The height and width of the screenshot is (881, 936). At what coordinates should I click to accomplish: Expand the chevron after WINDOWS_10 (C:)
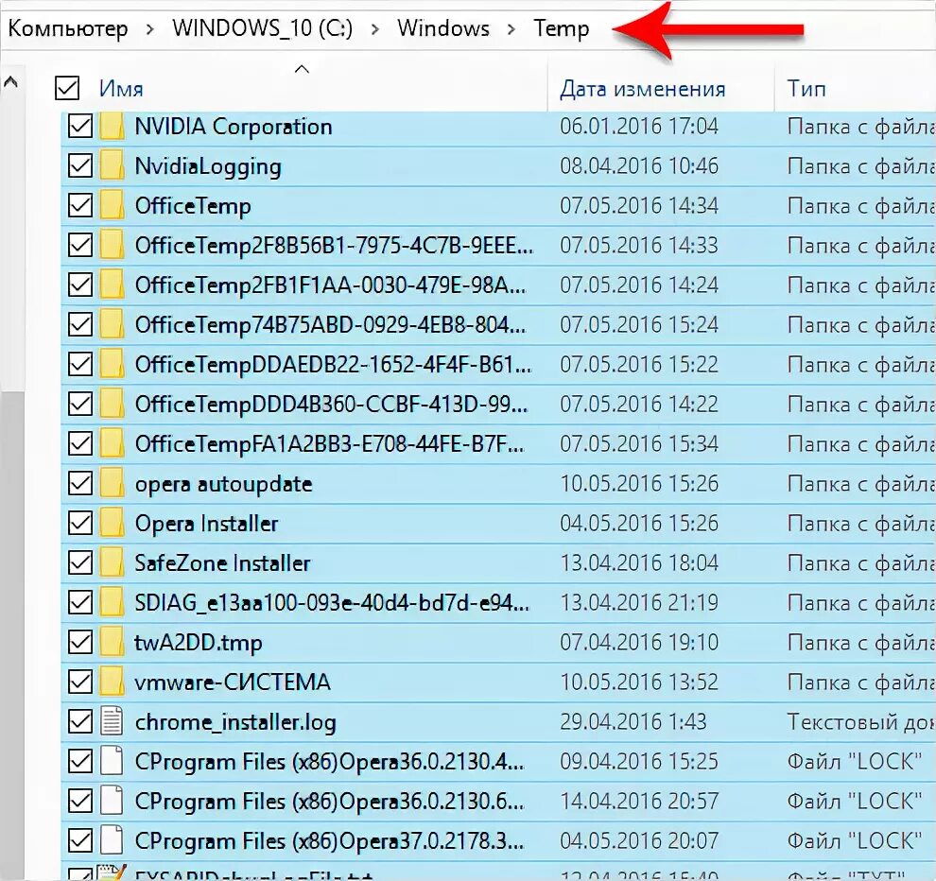375,28
